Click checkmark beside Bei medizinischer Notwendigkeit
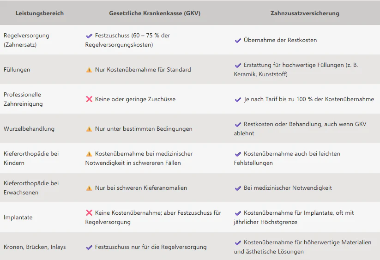This screenshot has width=380, height=260. click(238, 188)
